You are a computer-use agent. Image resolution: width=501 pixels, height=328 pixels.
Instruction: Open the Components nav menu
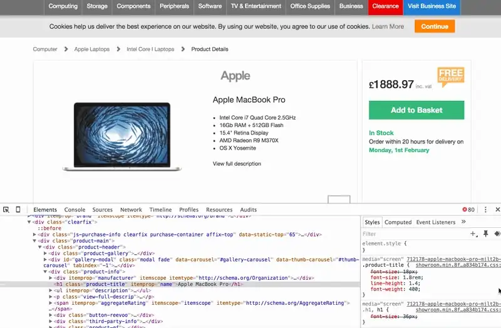133,6
